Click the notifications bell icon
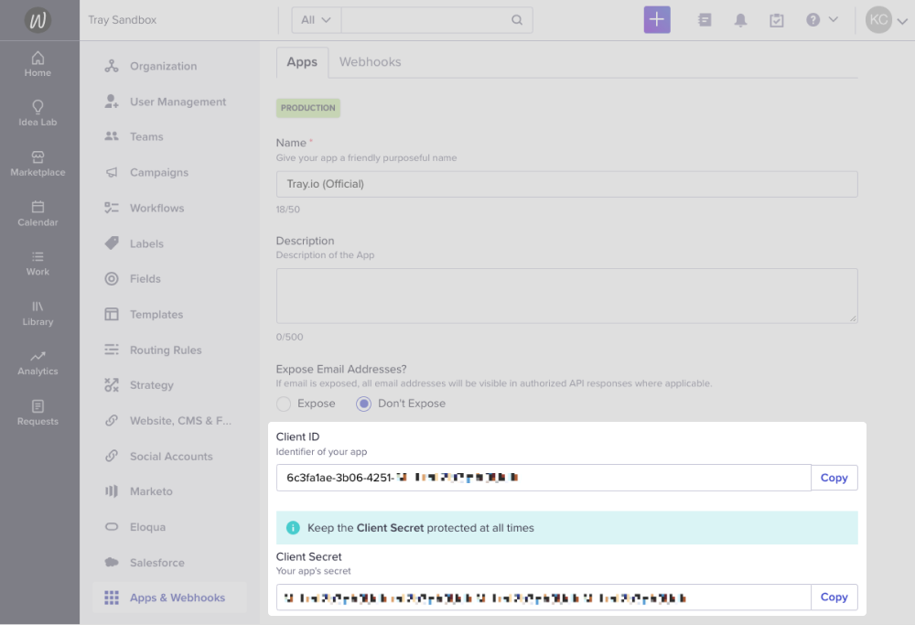The image size is (915, 625). coord(740,20)
